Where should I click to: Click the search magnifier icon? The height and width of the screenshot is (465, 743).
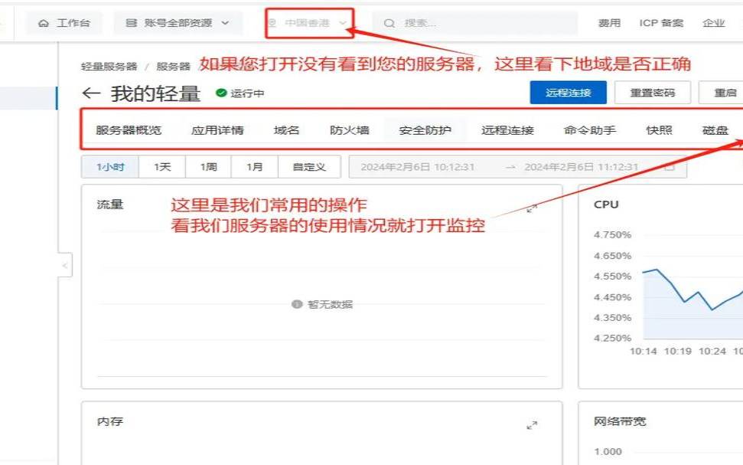coord(389,22)
